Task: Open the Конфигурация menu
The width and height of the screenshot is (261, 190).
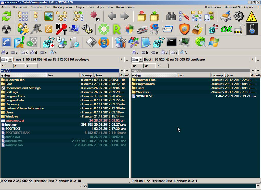Action: pyautogui.click(x=63, y=7)
